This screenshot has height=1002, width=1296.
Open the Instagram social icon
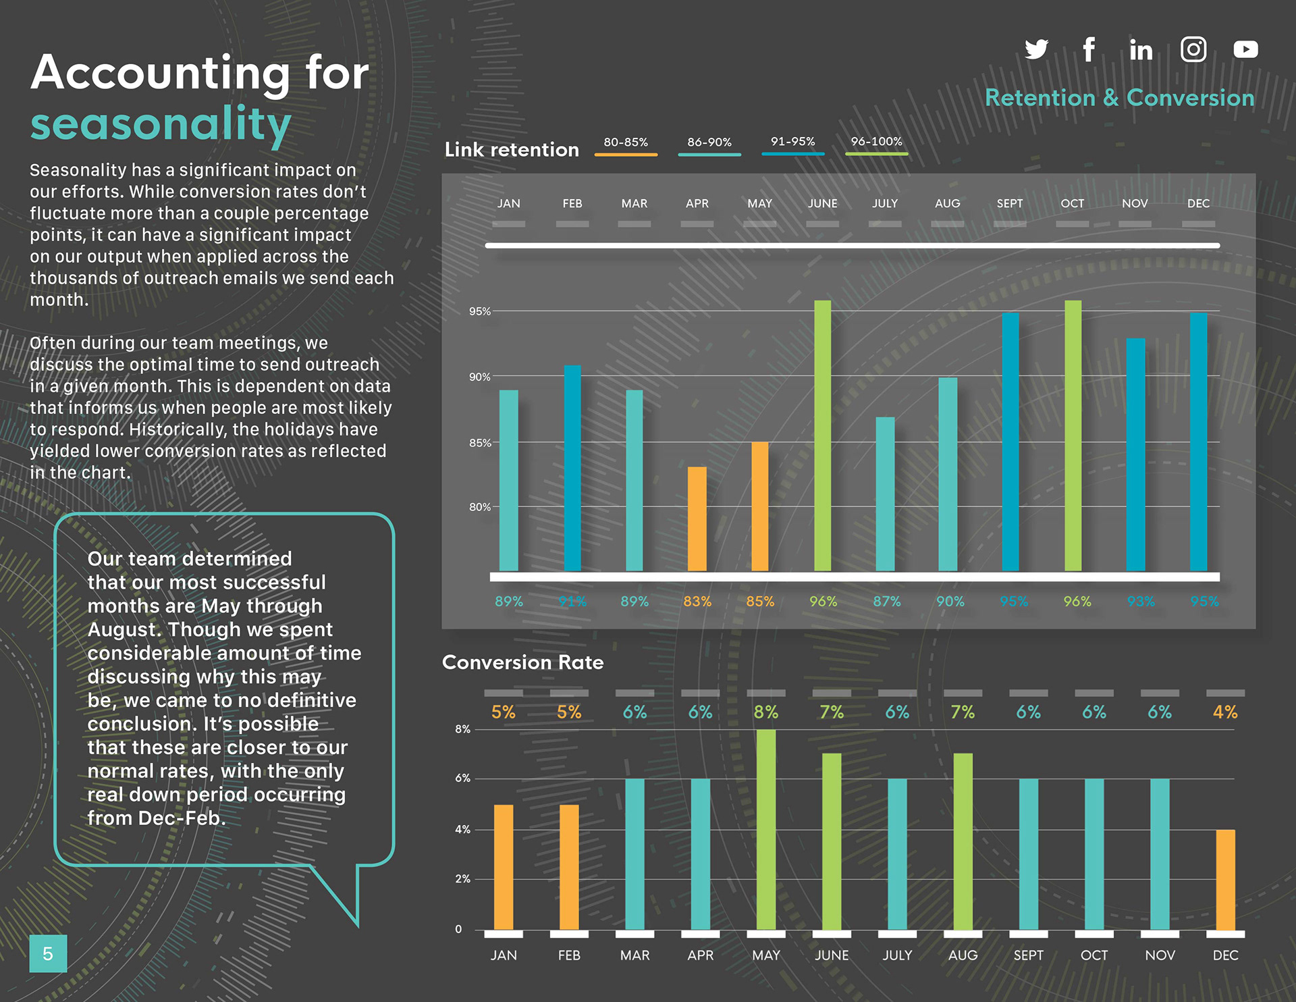(1193, 49)
